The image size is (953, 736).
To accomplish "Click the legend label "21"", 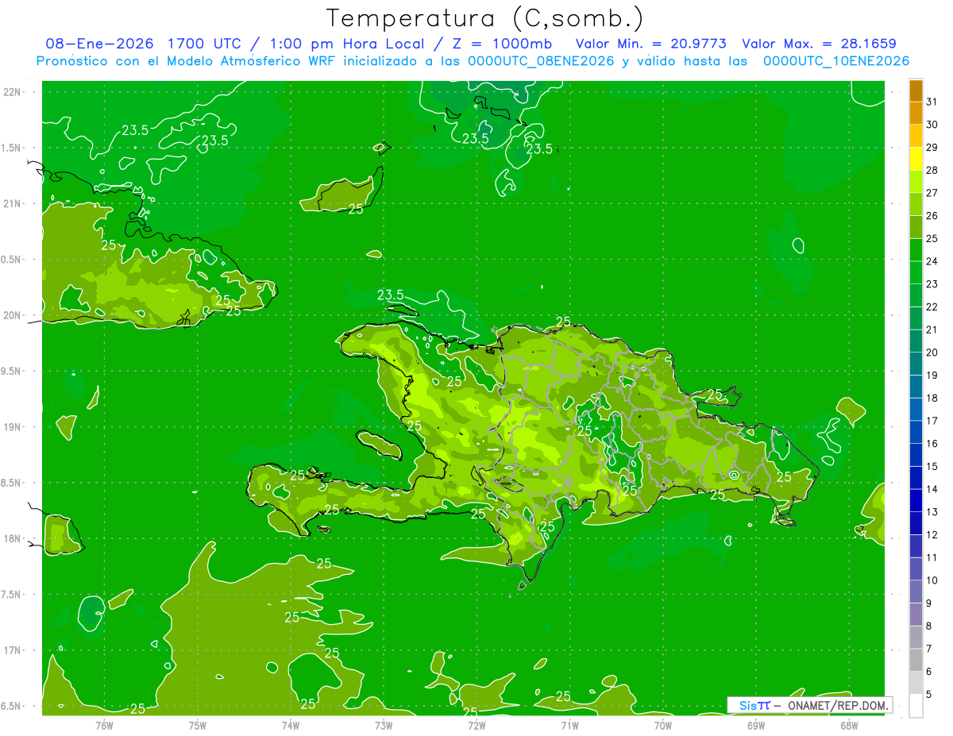I will [x=932, y=329].
